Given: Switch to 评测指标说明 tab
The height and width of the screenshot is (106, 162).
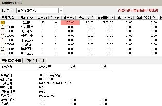Looking at the screenshot, I should [35, 61].
